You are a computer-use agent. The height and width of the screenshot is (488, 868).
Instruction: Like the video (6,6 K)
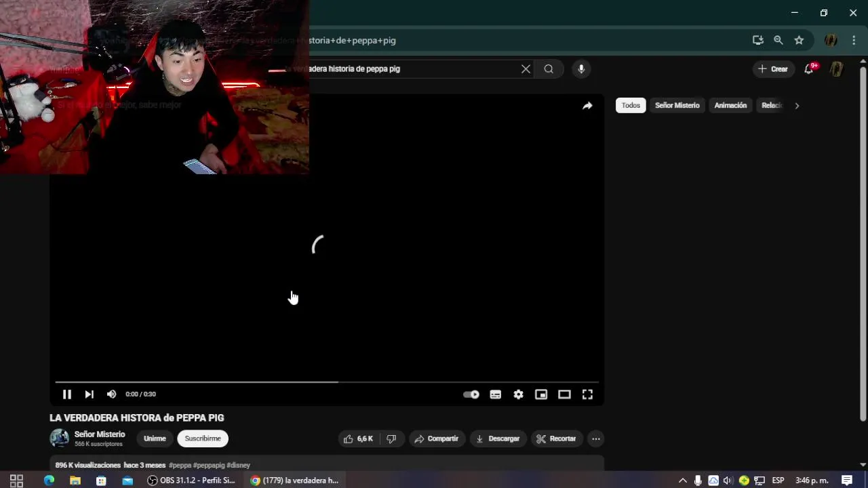[x=358, y=439]
